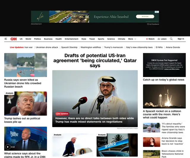Open the Health section

(x=59, y=39)
